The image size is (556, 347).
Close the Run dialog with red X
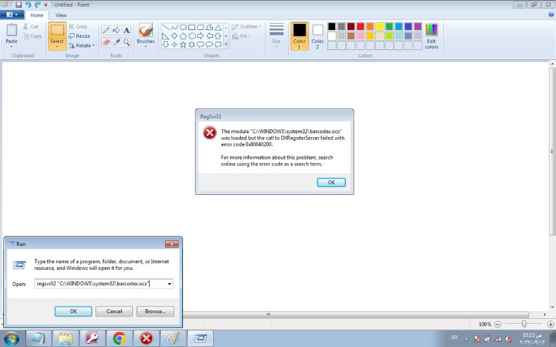pyautogui.click(x=172, y=244)
